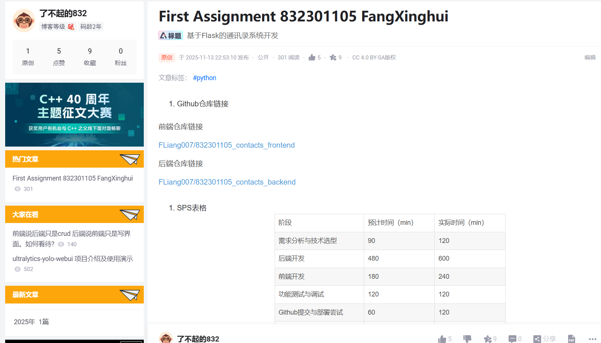The width and height of the screenshot is (601, 343).
Task: Click the eye views icon beside 301
Action: pos(17,189)
